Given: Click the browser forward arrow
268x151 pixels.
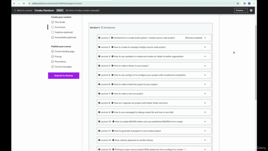Looking at the screenshot, I should (19, 3).
